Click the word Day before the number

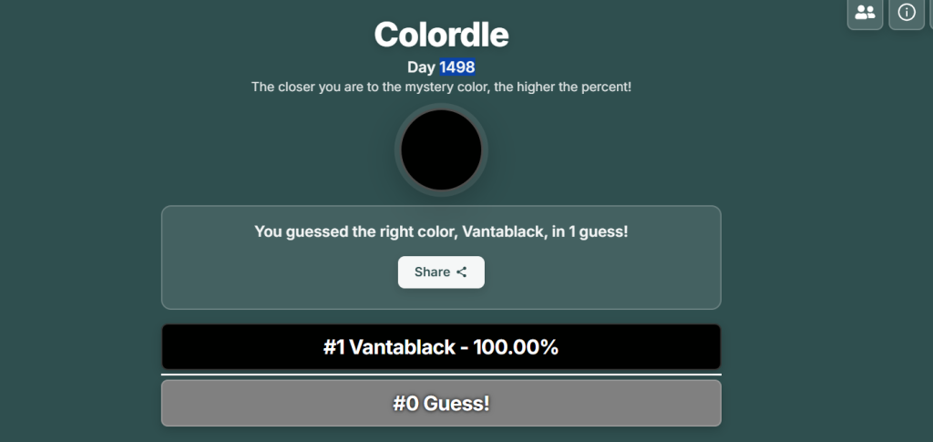point(421,67)
